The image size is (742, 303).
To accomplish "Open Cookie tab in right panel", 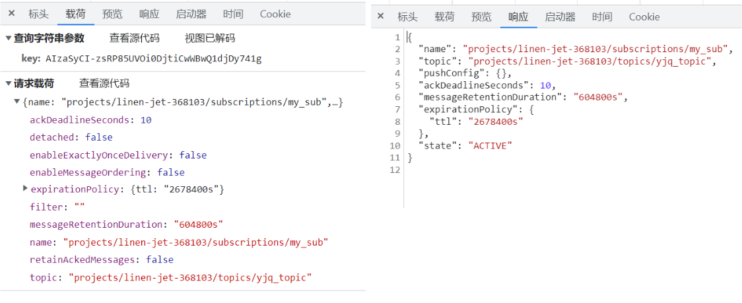I will [x=644, y=17].
